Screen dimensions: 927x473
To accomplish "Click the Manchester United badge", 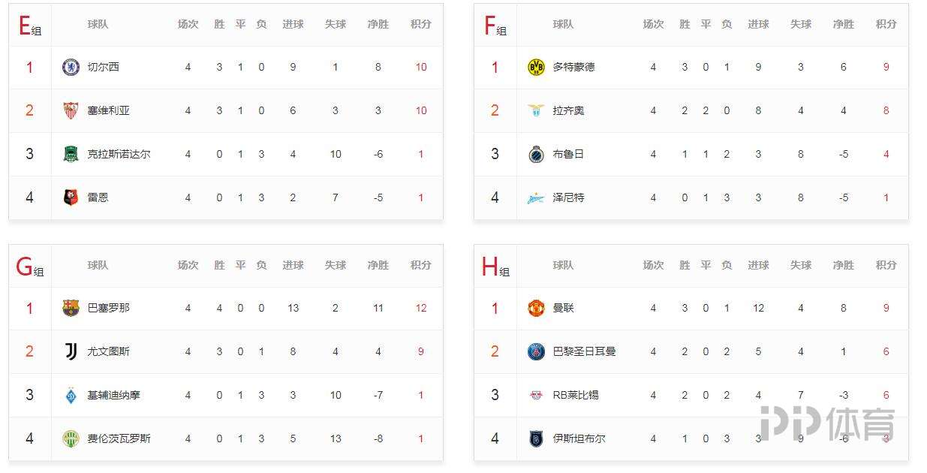I will pyautogui.click(x=535, y=308).
